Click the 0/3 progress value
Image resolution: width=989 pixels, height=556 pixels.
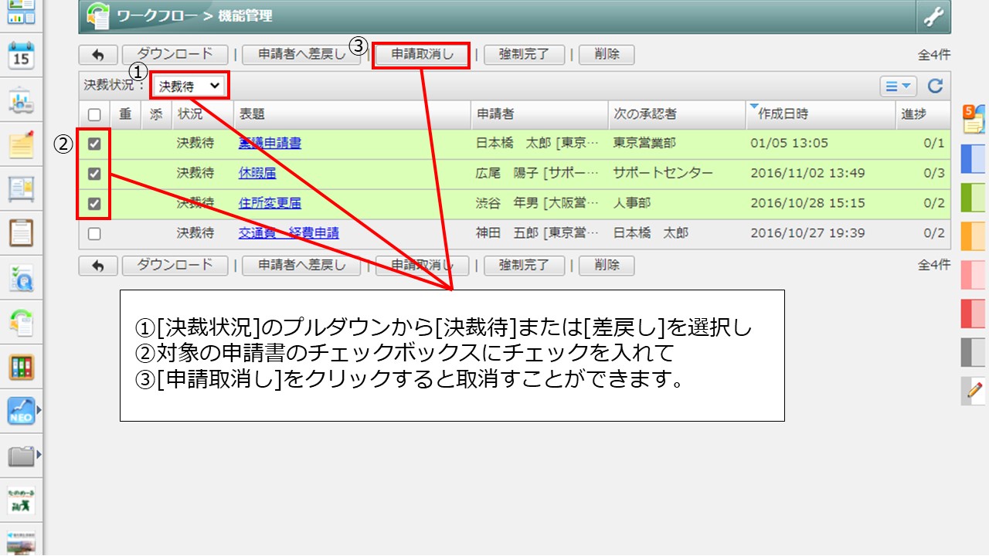click(934, 174)
